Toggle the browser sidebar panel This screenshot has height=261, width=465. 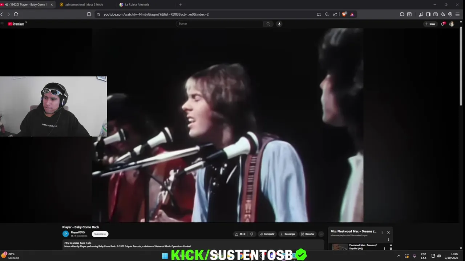[428, 14]
